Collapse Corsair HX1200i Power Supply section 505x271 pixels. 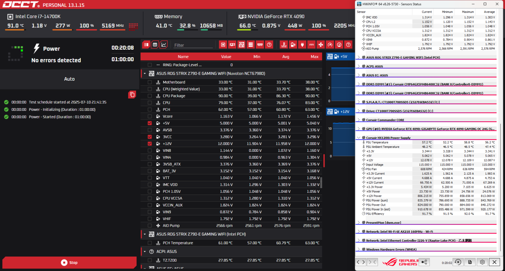(358, 138)
